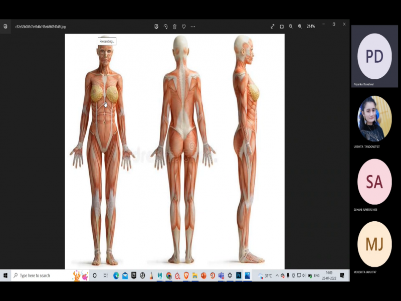Click the 214% zoom level indicator
Image resolution: width=401 pixels, height=301 pixels.
[x=311, y=26]
